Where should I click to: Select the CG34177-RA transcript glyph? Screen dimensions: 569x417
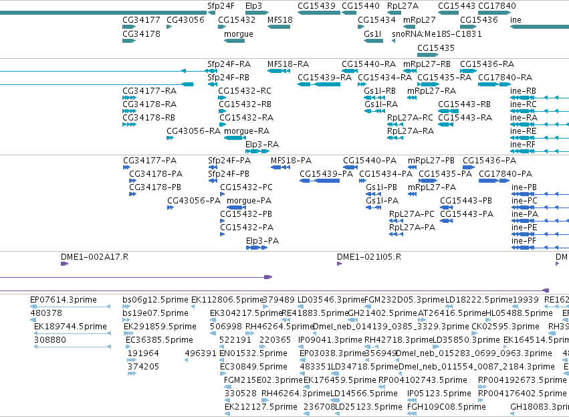pyautogui.click(x=129, y=98)
